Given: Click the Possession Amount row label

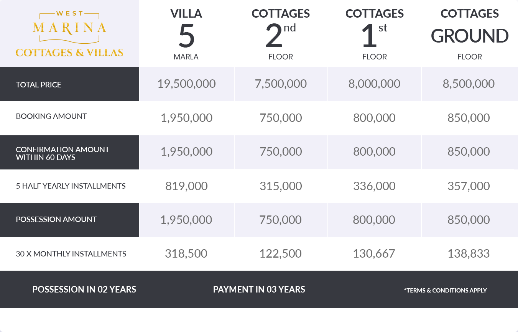Looking at the screenshot, I should 56,219.
